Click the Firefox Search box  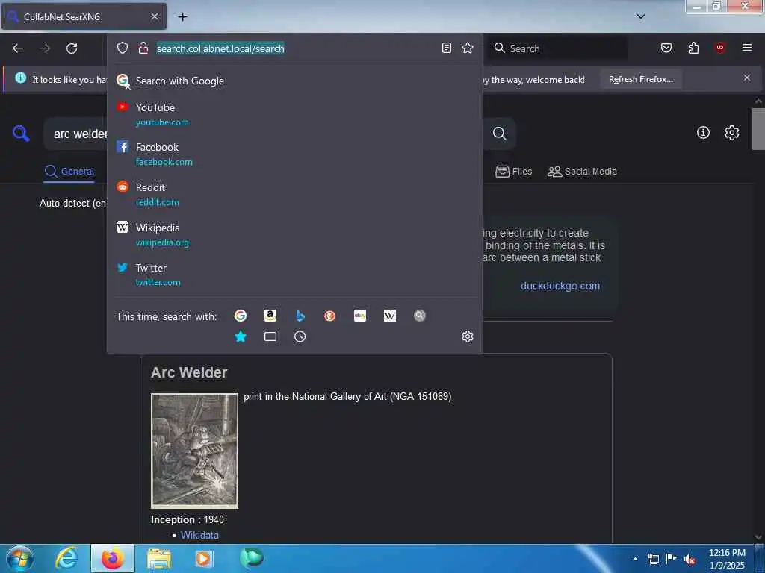(559, 48)
